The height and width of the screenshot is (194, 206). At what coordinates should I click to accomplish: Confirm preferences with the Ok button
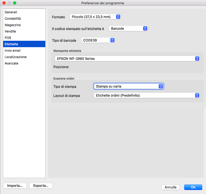click(x=193, y=187)
